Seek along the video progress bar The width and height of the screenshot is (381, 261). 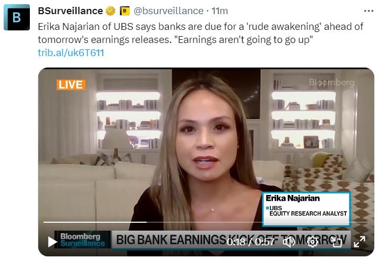pyautogui.click(x=206, y=222)
